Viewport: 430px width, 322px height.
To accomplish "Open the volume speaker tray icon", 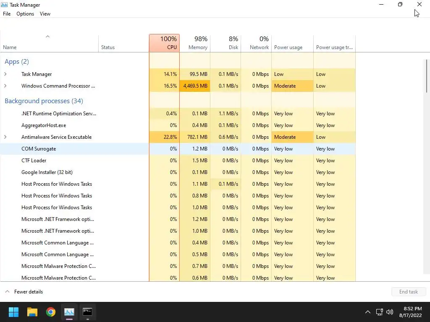I will (x=389, y=312).
